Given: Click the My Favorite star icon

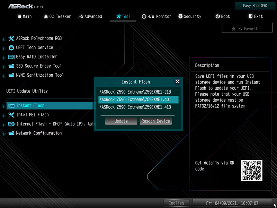Looking at the screenshot, I should (x=233, y=29).
